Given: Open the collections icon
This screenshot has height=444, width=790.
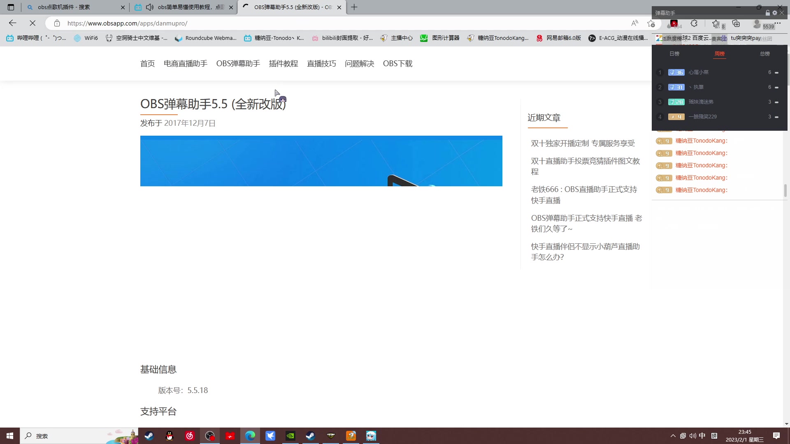Looking at the screenshot, I should (736, 23).
